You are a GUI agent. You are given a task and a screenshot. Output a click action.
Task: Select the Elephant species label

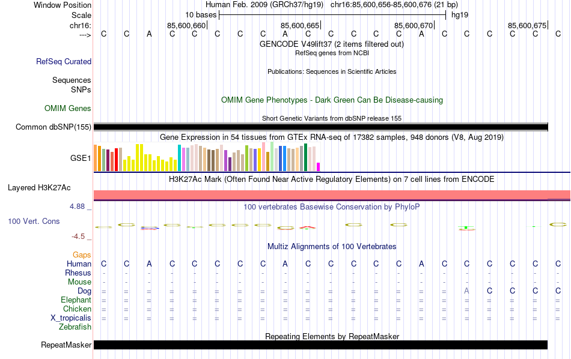pyautogui.click(x=76, y=300)
